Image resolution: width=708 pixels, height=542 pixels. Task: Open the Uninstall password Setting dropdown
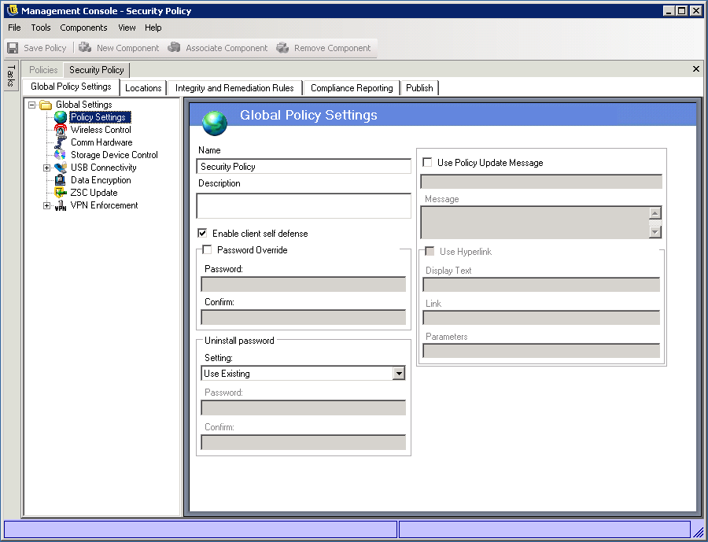click(x=399, y=373)
